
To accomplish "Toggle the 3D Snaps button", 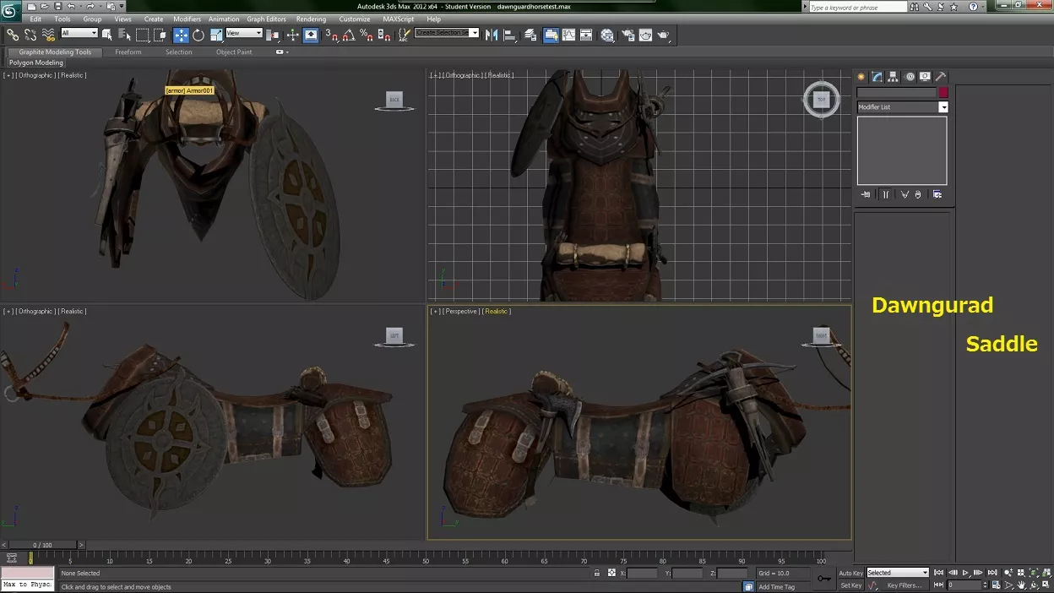I will click(332, 35).
